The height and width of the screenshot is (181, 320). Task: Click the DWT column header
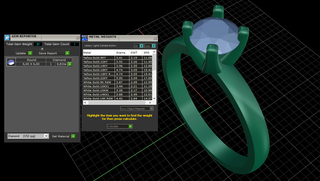(x=136, y=53)
